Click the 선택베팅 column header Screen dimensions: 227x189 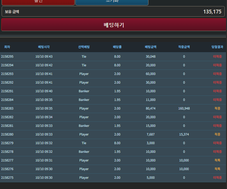tap(84, 47)
